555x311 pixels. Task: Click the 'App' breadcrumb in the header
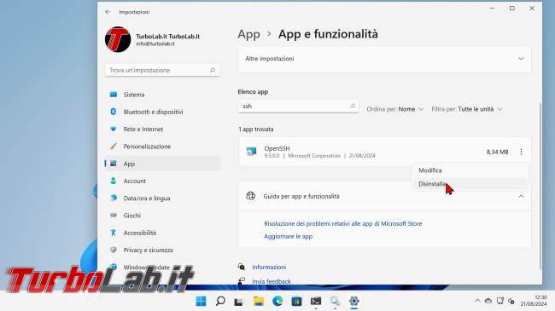point(248,34)
